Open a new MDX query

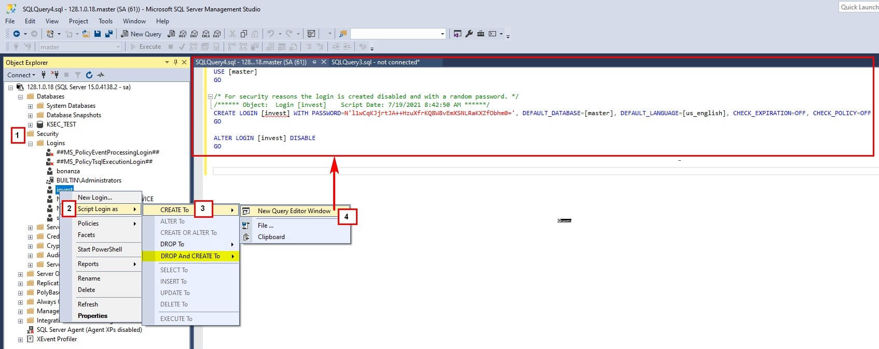[x=183, y=34]
